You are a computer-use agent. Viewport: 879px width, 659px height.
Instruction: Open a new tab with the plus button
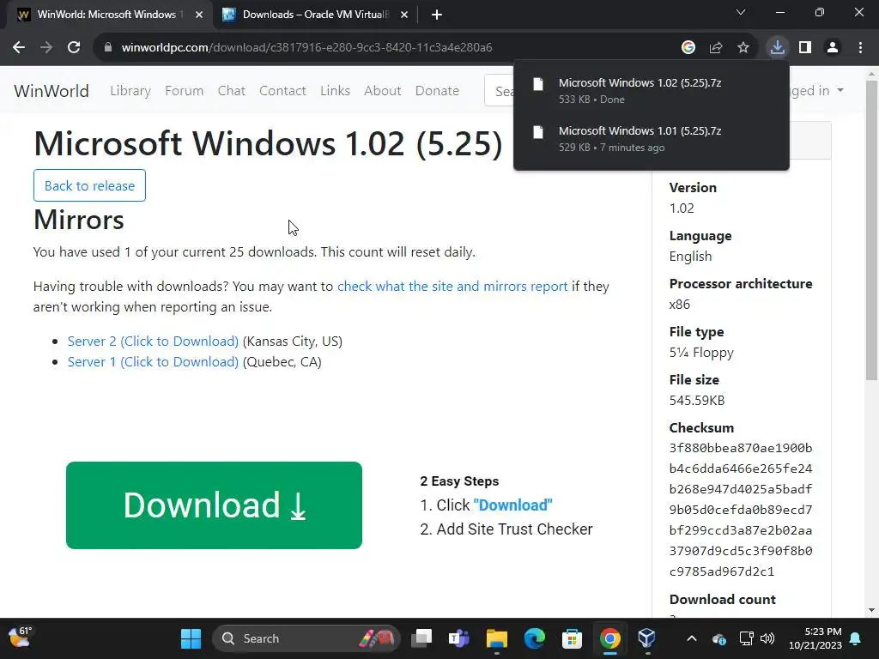point(437,15)
